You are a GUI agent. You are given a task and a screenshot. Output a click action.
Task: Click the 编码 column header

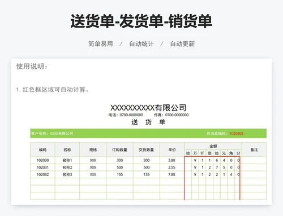tap(42, 149)
